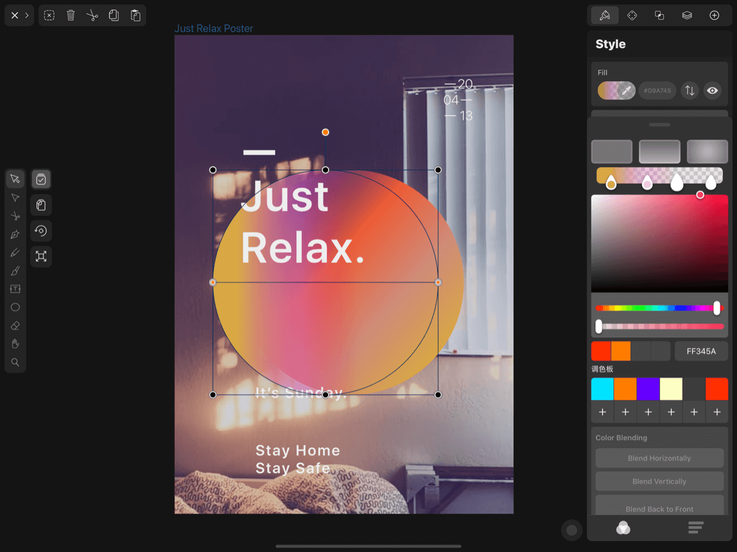Image resolution: width=737 pixels, height=552 pixels.
Task: Select the pink gradient stop
Action: [x=647, y=183]
